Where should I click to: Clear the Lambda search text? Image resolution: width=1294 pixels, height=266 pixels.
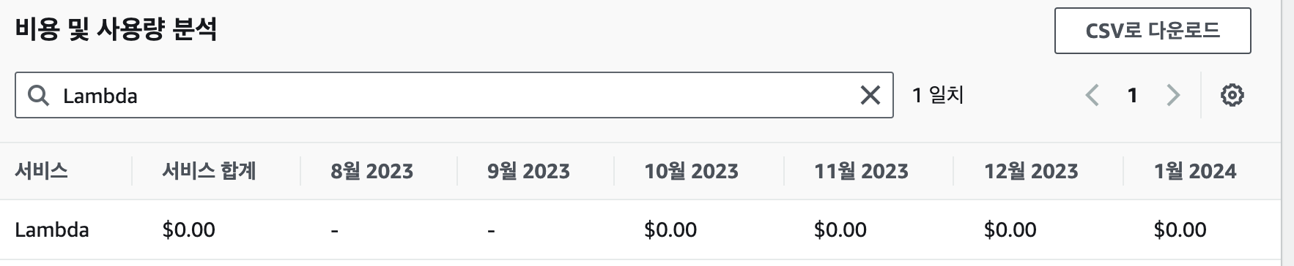point(870,95)
